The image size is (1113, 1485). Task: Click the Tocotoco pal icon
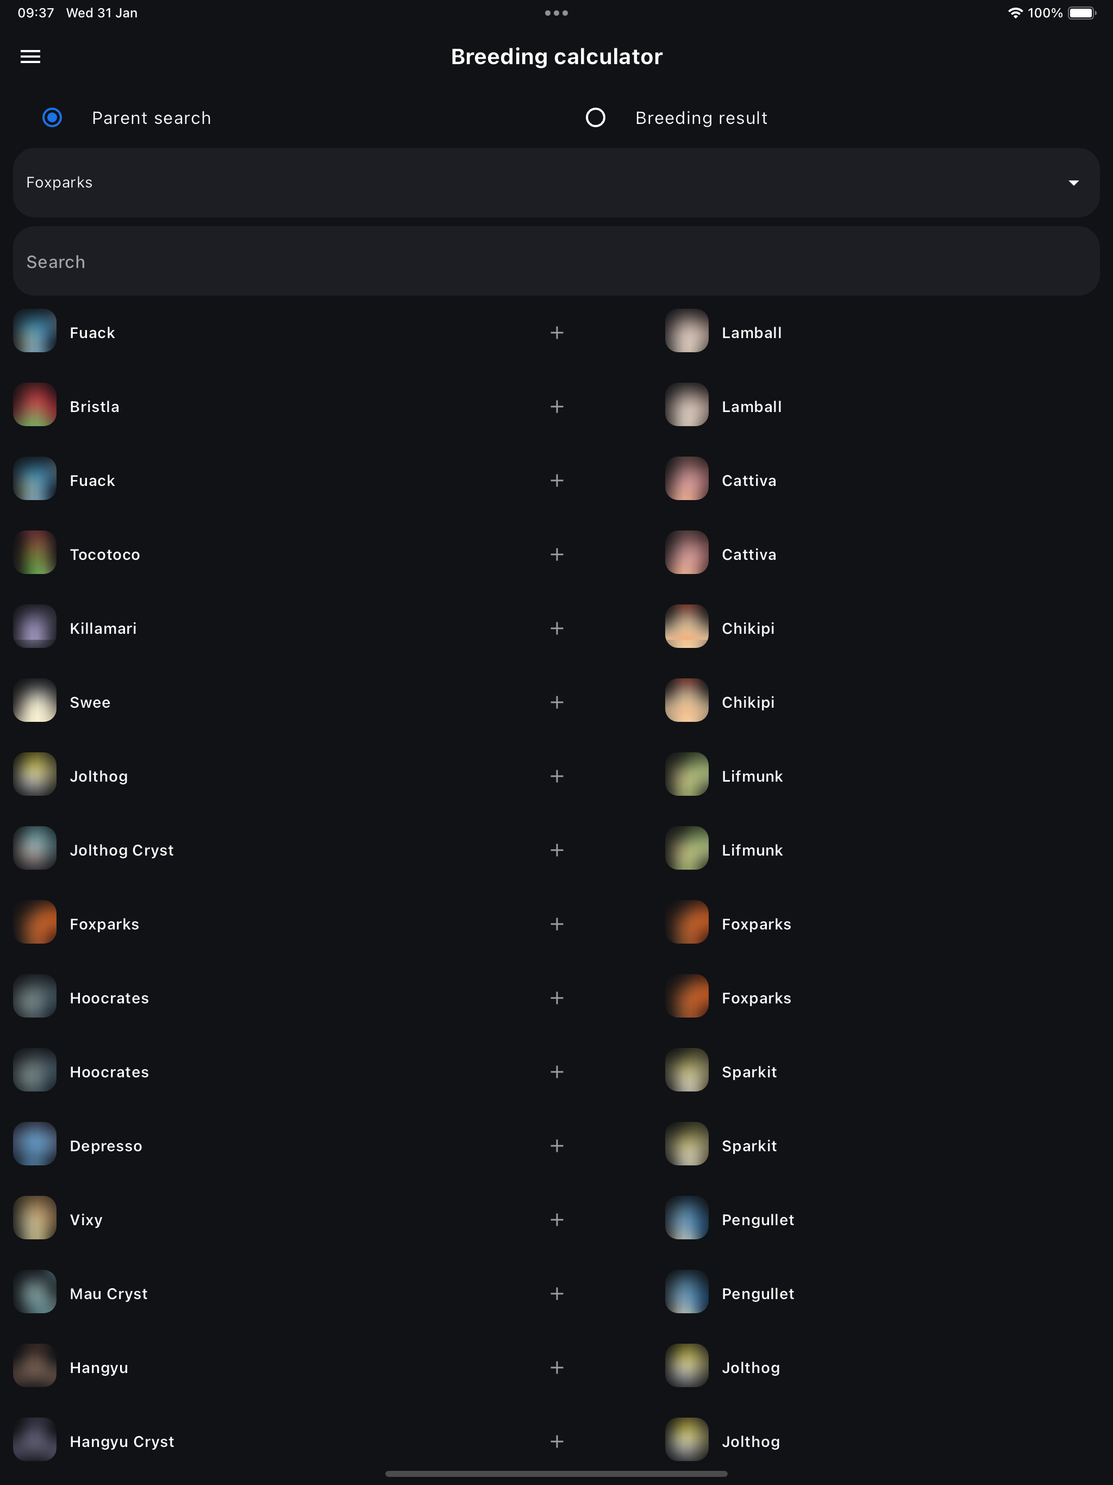click(x=35, y=552)
